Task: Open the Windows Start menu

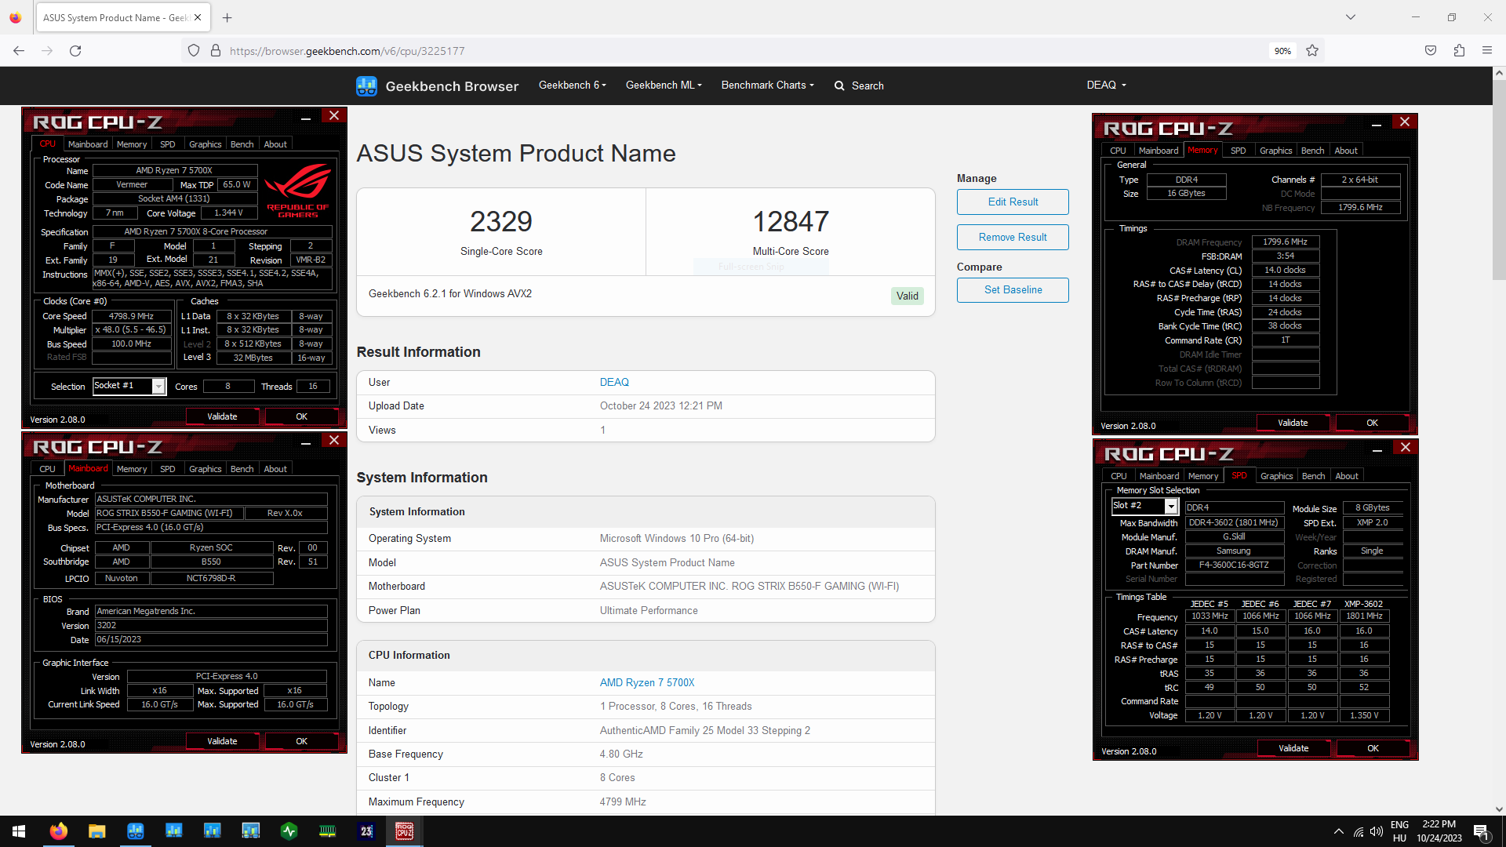Action: (19, 831)
